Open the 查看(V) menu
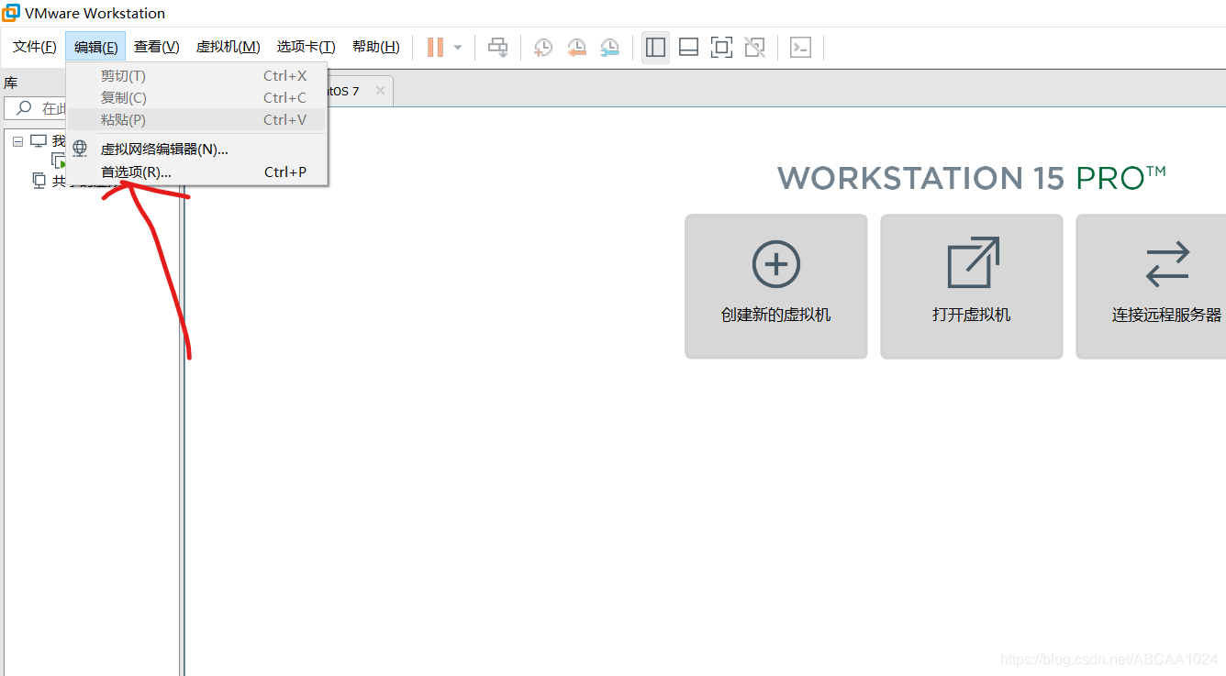The width and height of the screenshot is (1226, 676). [x=156, y=47]
